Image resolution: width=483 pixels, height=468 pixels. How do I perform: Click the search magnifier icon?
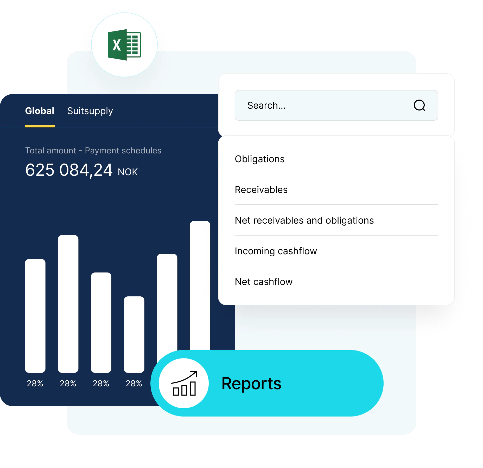[x=419, y=105]
